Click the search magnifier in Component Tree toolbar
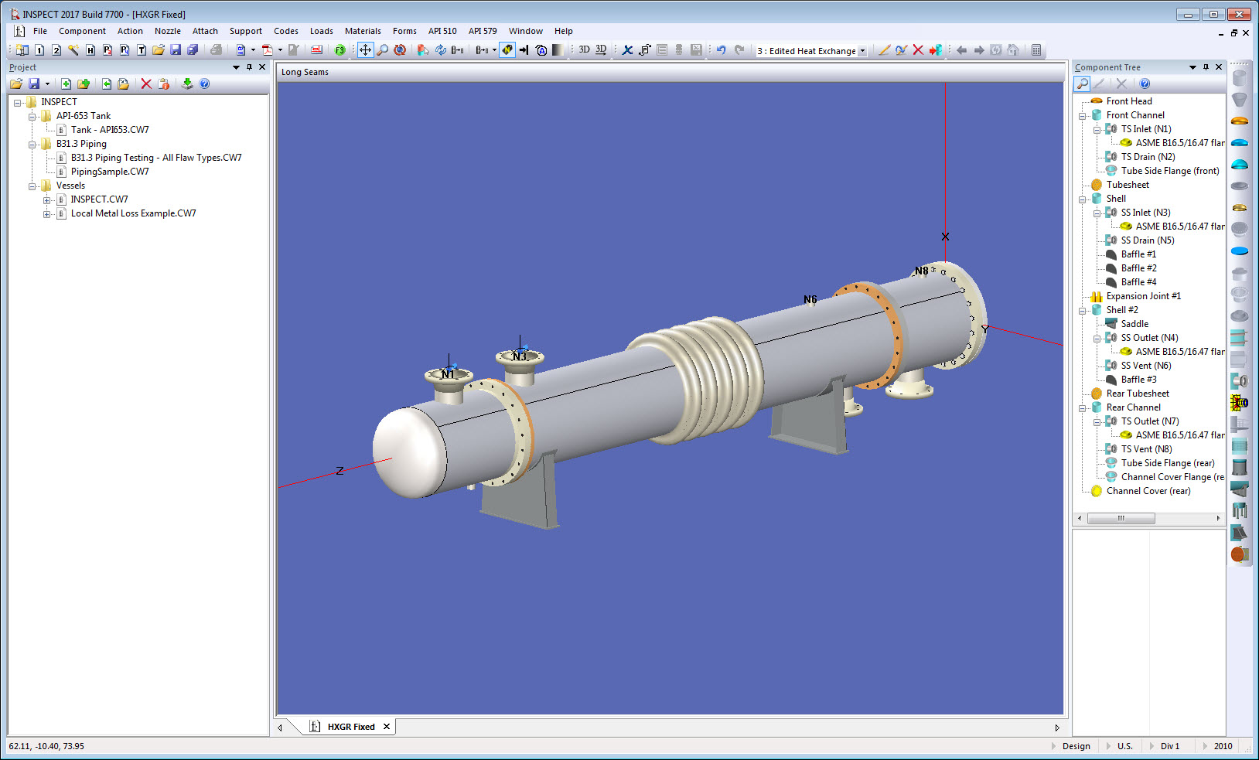The height and width of the screenshot is (760, 1259). click(1081, 83)
